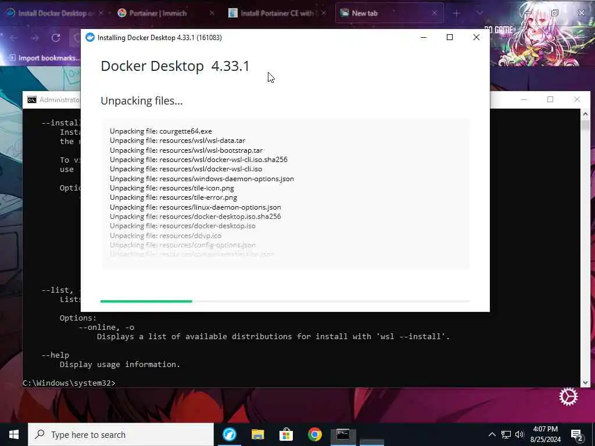595x446 pixels.
Task: Click the resources/tile-icon.png log line
Action: pos(172,188)
